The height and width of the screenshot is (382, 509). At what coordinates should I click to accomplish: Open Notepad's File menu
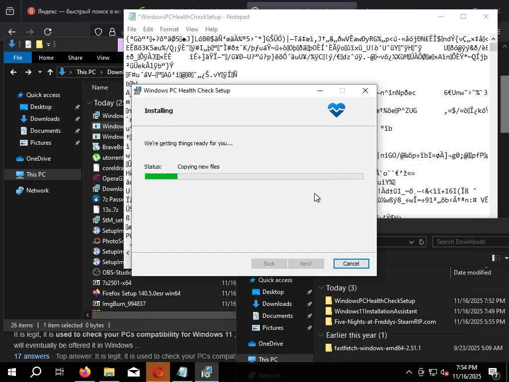pyautogui.click(x=131, y=29)
